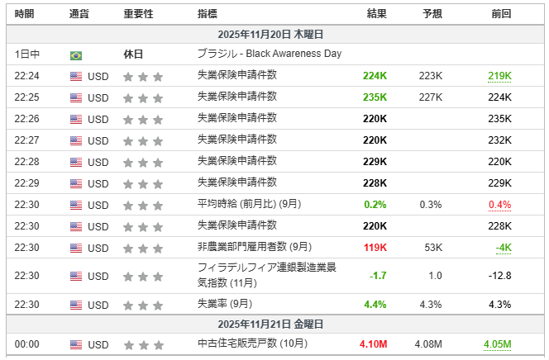Click the 重要性 column header
The height and width of the screenshot is (360, 549).
click(x=137, y=14)
